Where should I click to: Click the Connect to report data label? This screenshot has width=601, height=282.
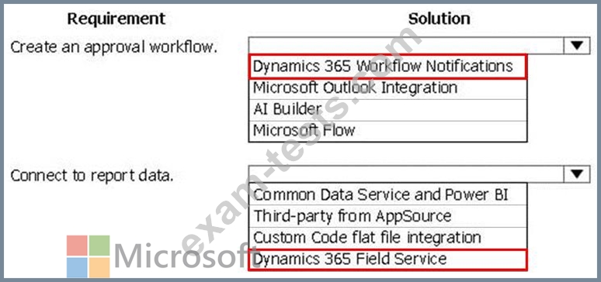(x=92, y=176)
